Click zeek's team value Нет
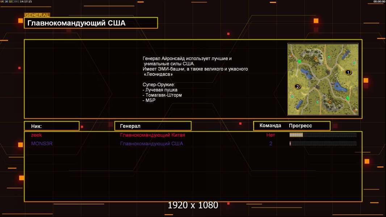This screenshot has width=386, height=217. pos(270,135)
